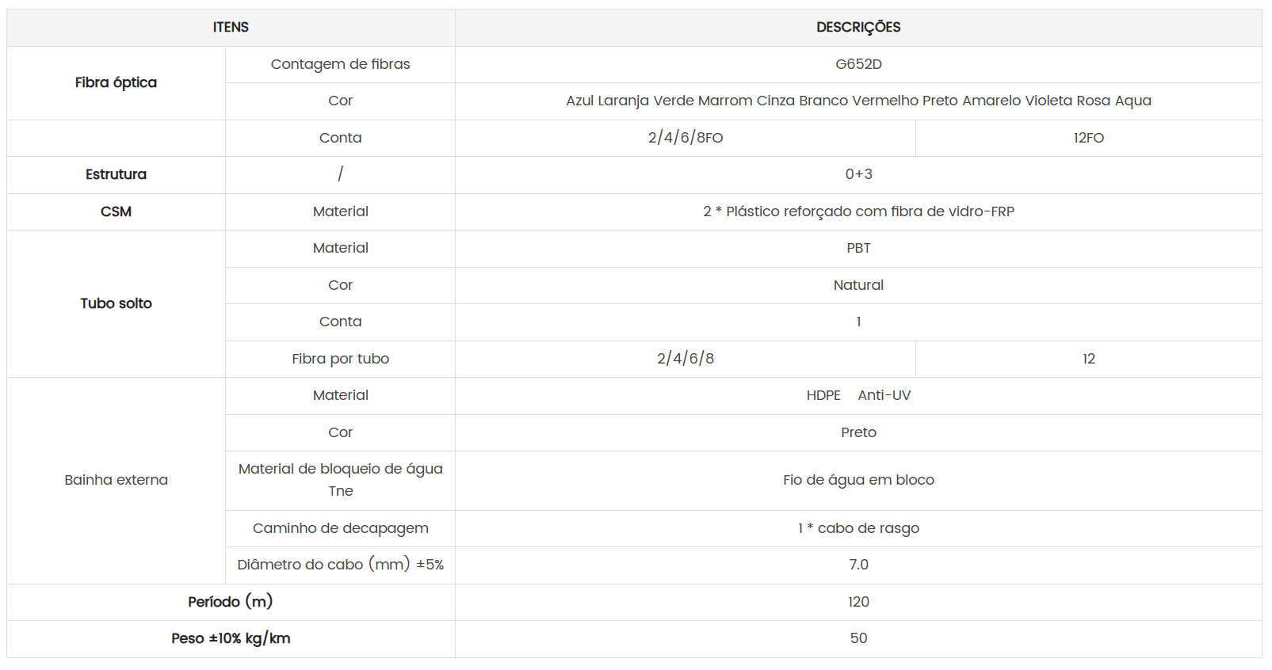Click the Peso ±10% kg/km label
The image size is (1272, 670).
point(231,639)
